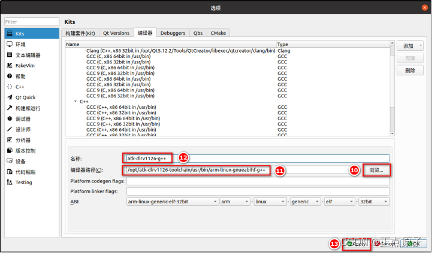Open the arm-linux-generic-elf-32bit ABI dropdown
This screenshot has width=432, height=253.
click(173, 202)
